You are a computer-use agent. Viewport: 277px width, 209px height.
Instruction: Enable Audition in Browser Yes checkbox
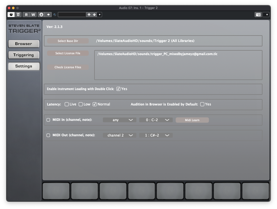tap(202, 104)
